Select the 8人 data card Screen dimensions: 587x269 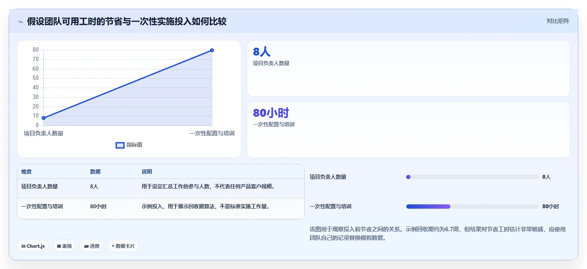click(408, 68)
